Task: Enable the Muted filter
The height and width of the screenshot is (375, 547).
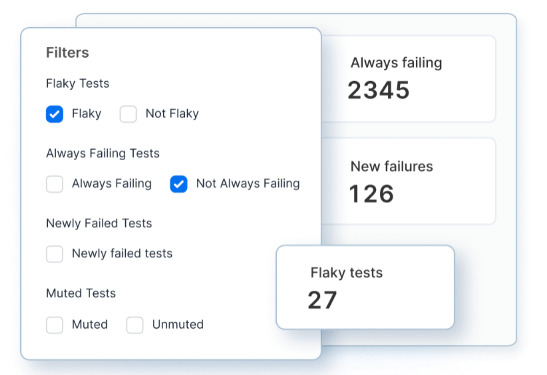Action: click(x=54, y=325)
